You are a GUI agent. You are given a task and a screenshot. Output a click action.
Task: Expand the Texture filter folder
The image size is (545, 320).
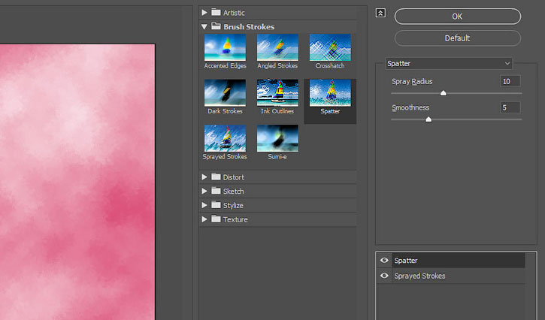point(204,219)
